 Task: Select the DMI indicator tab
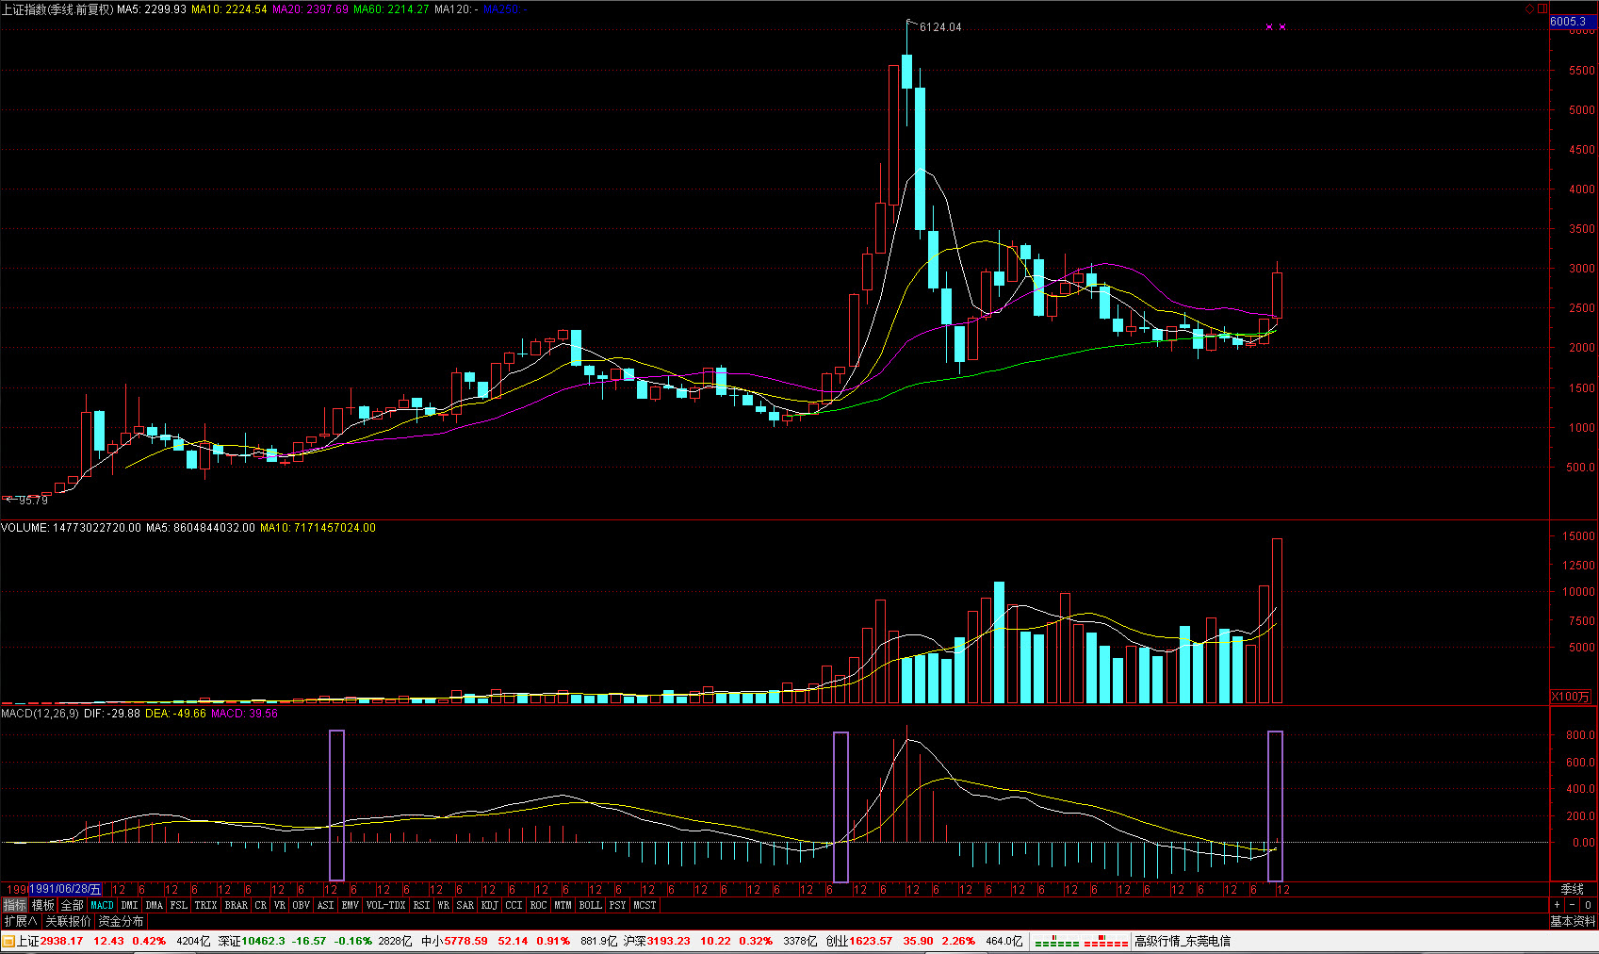(x=129, y=905)
